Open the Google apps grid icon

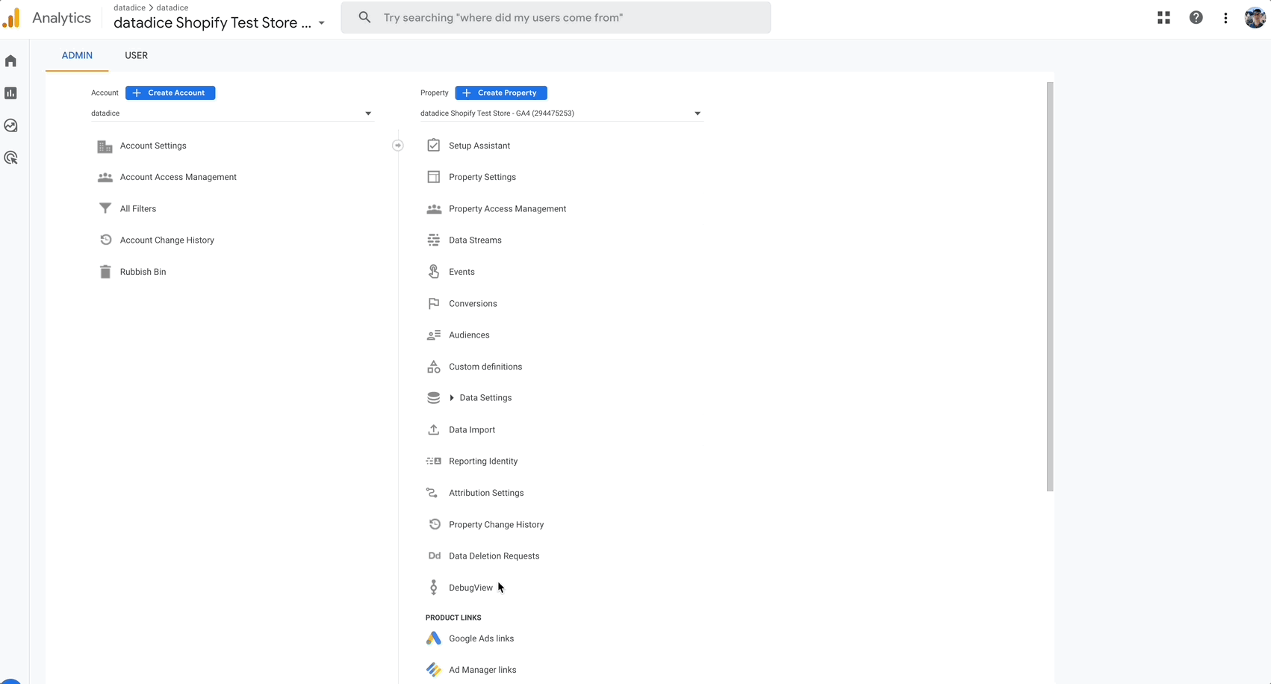pos(1163,18)
